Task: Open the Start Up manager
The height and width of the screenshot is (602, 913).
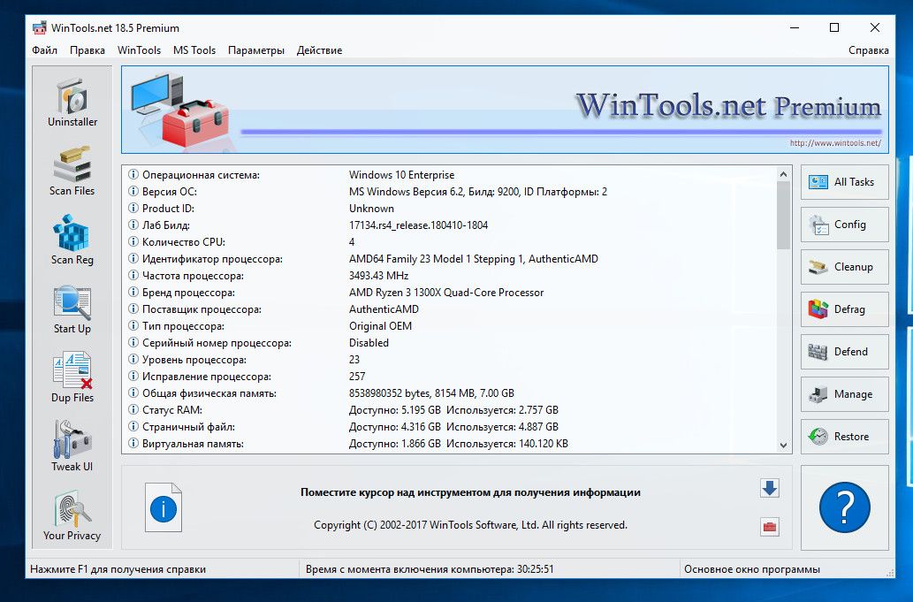Action: 72,309
